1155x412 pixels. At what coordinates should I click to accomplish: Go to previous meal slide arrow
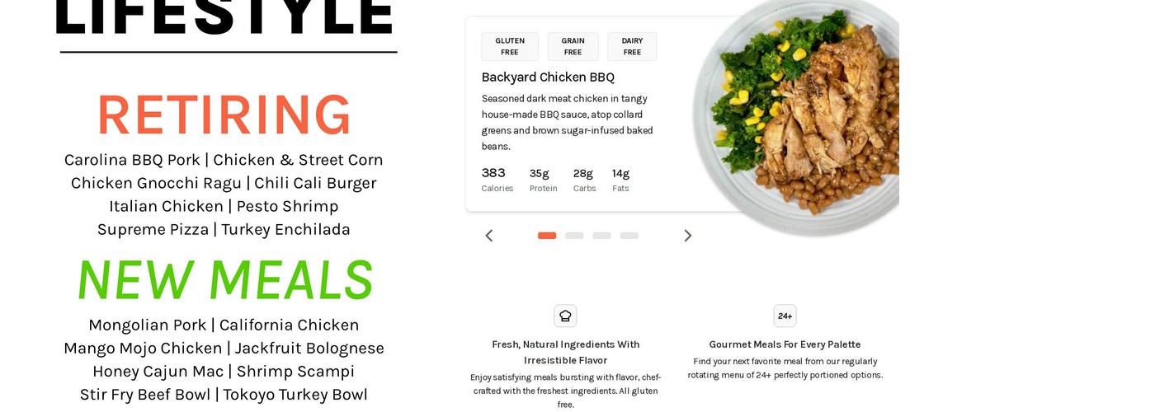tap(489, 236)
